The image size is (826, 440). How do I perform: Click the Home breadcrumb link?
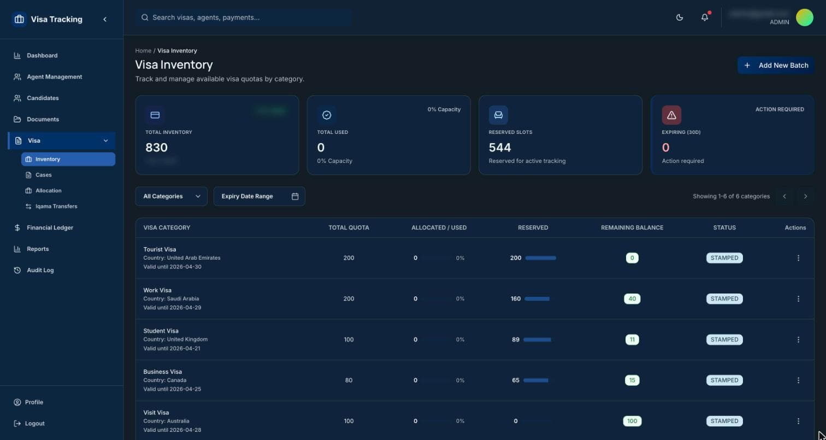pos(143,51)
